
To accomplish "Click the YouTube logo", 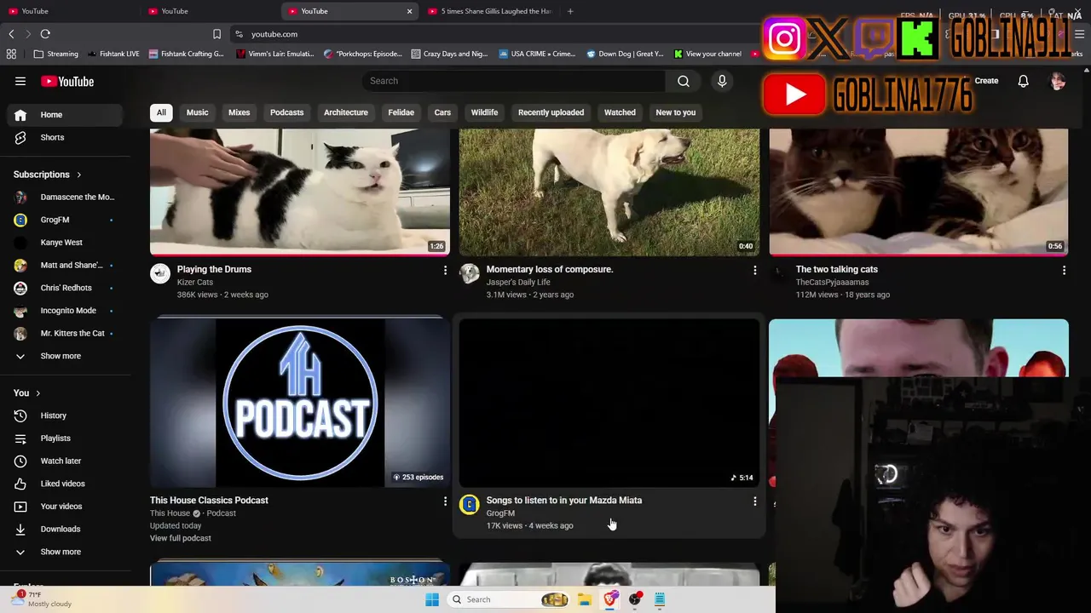I will tap(66, 82).
